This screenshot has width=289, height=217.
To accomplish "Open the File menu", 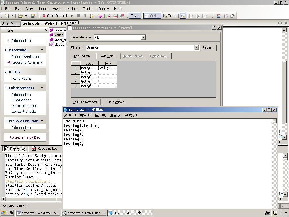I will (x=8, y=9).
